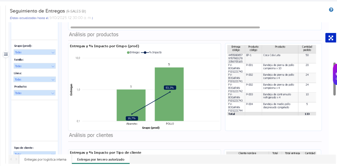Expand the Grupo (prod) dropdown

35,52
